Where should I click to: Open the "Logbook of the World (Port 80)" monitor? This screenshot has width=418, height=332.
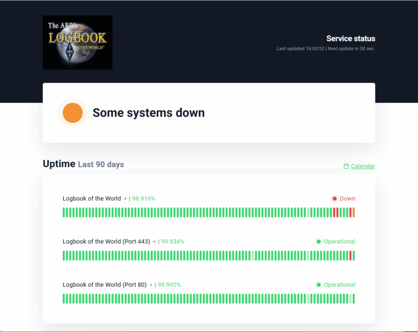pyautogui.click(x=104, y=285)
